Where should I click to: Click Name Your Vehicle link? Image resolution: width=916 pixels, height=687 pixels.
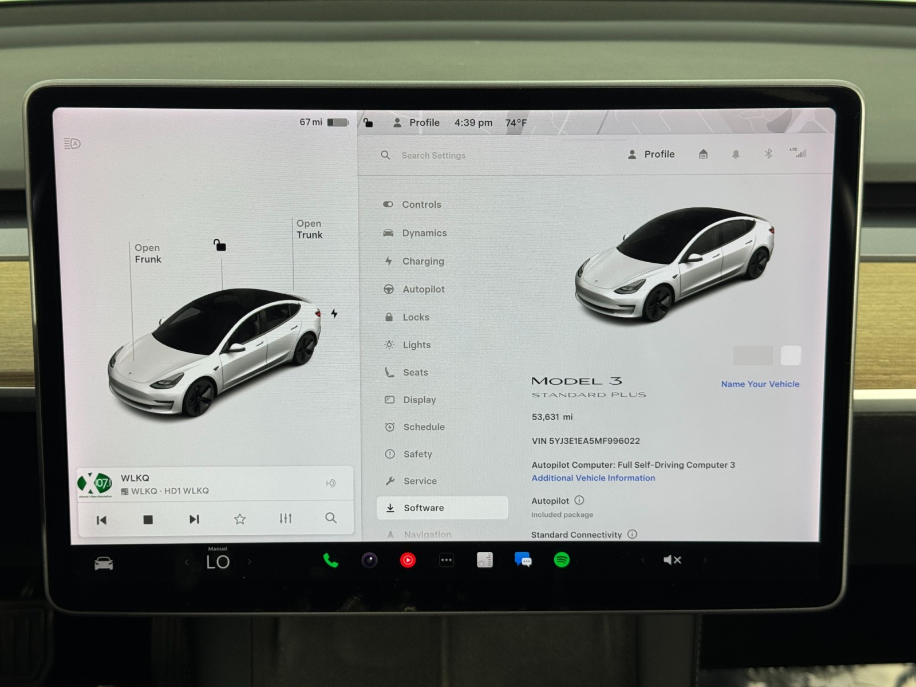[x=760, y=384]
